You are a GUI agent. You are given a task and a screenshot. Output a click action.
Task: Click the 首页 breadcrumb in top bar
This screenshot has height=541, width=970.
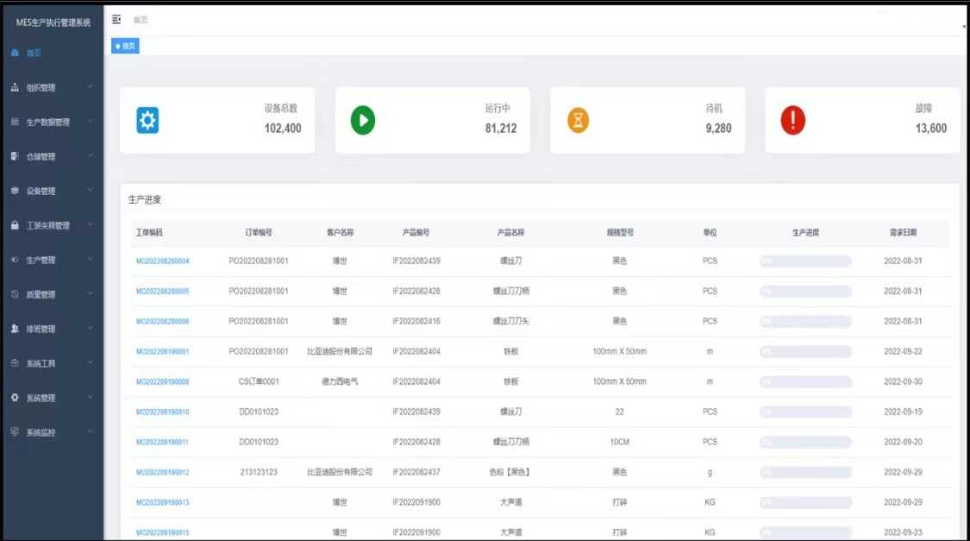141,20
